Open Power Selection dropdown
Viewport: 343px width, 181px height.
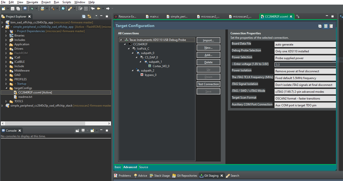click(x=305, y=58)
